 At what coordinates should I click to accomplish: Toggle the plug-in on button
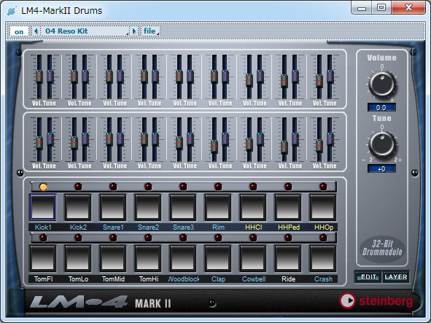pyautogui.click(x=19, y=31)
